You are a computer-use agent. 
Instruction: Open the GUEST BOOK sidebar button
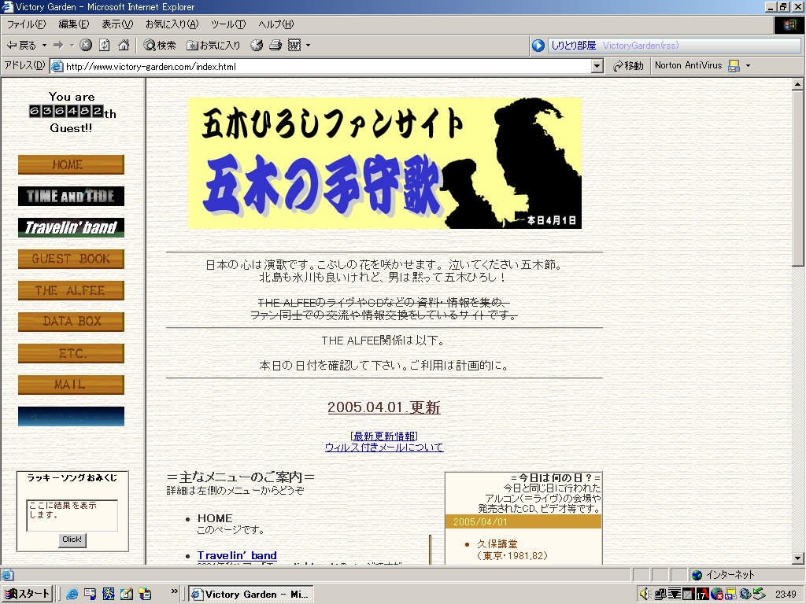click(71, 259)
